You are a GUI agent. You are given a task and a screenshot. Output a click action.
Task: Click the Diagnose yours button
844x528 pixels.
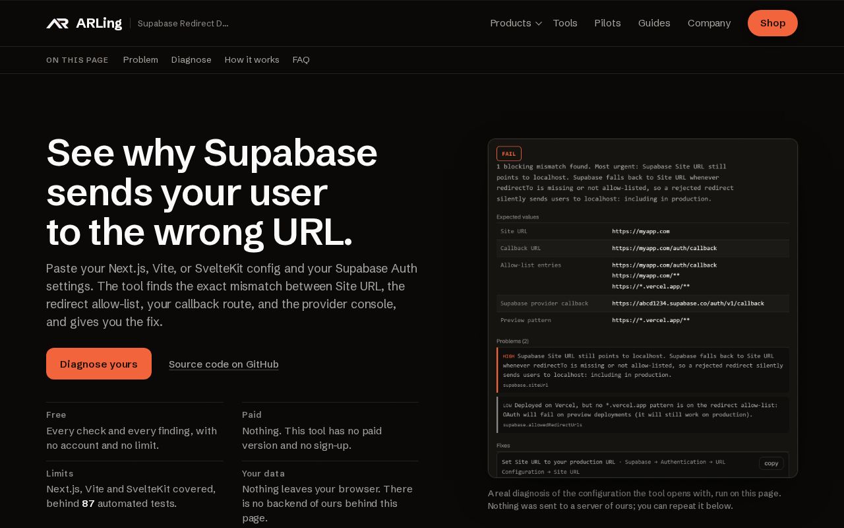(99, 364)
